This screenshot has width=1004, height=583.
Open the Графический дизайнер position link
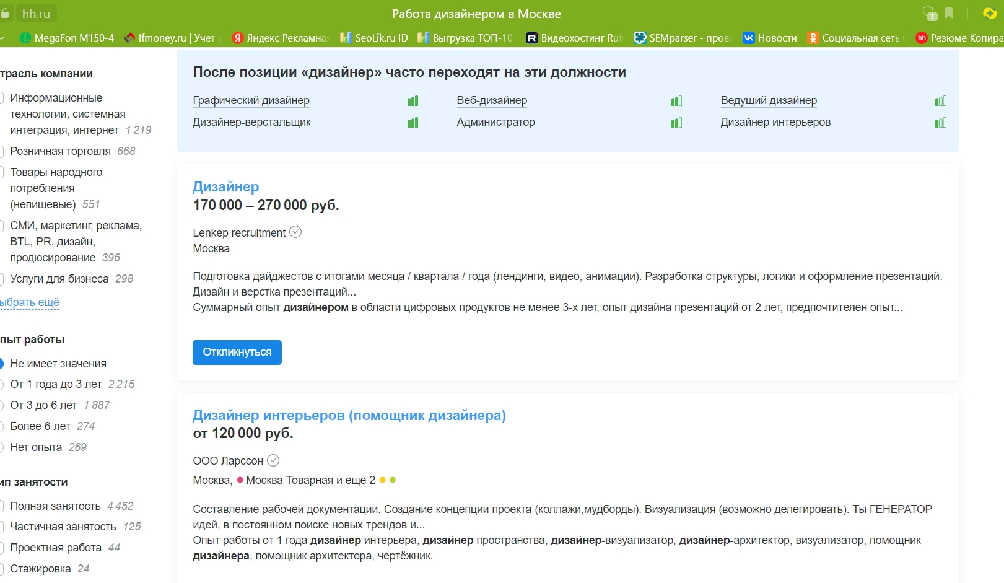pos(251,100)
